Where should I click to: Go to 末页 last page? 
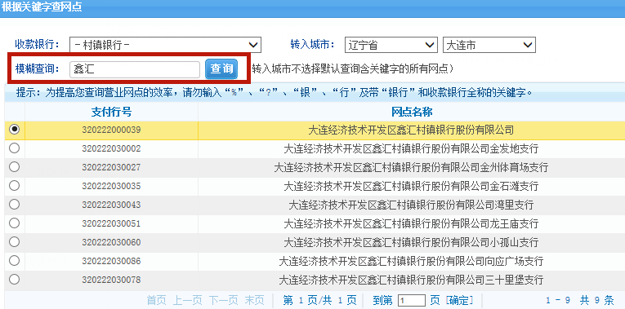coord(254,300)
